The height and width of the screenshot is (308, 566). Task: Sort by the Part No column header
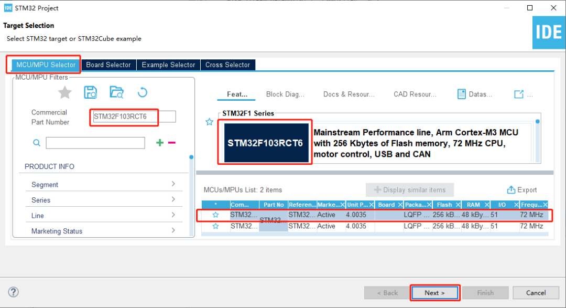pyautogui.click(x=274, y=205)
